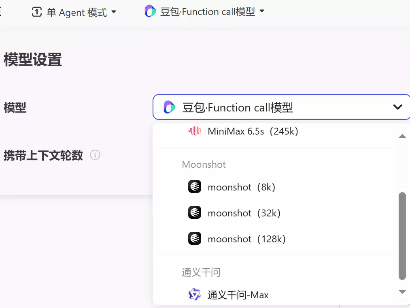Screen dimensions: 410x308
Task: Select the moonshot (32k) option
Action: 244,213
